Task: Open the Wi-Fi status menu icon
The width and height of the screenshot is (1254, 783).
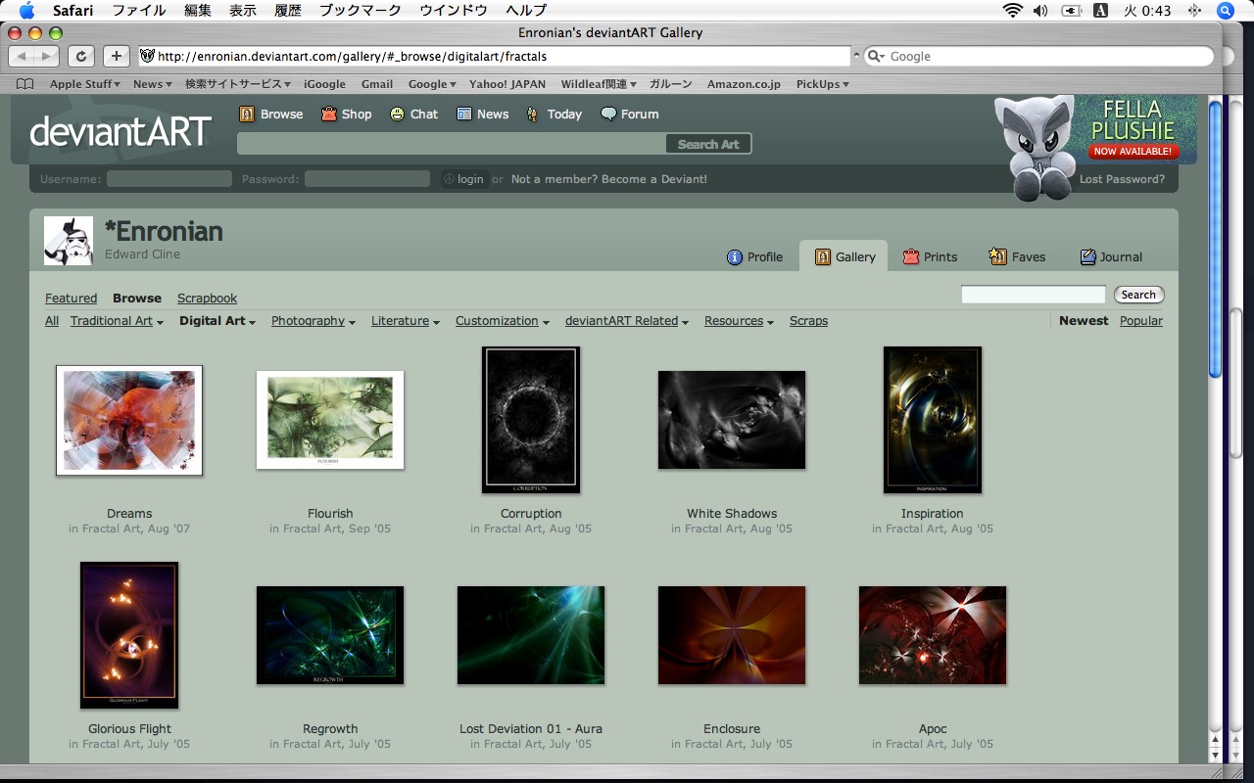Action: (1012, 11)
